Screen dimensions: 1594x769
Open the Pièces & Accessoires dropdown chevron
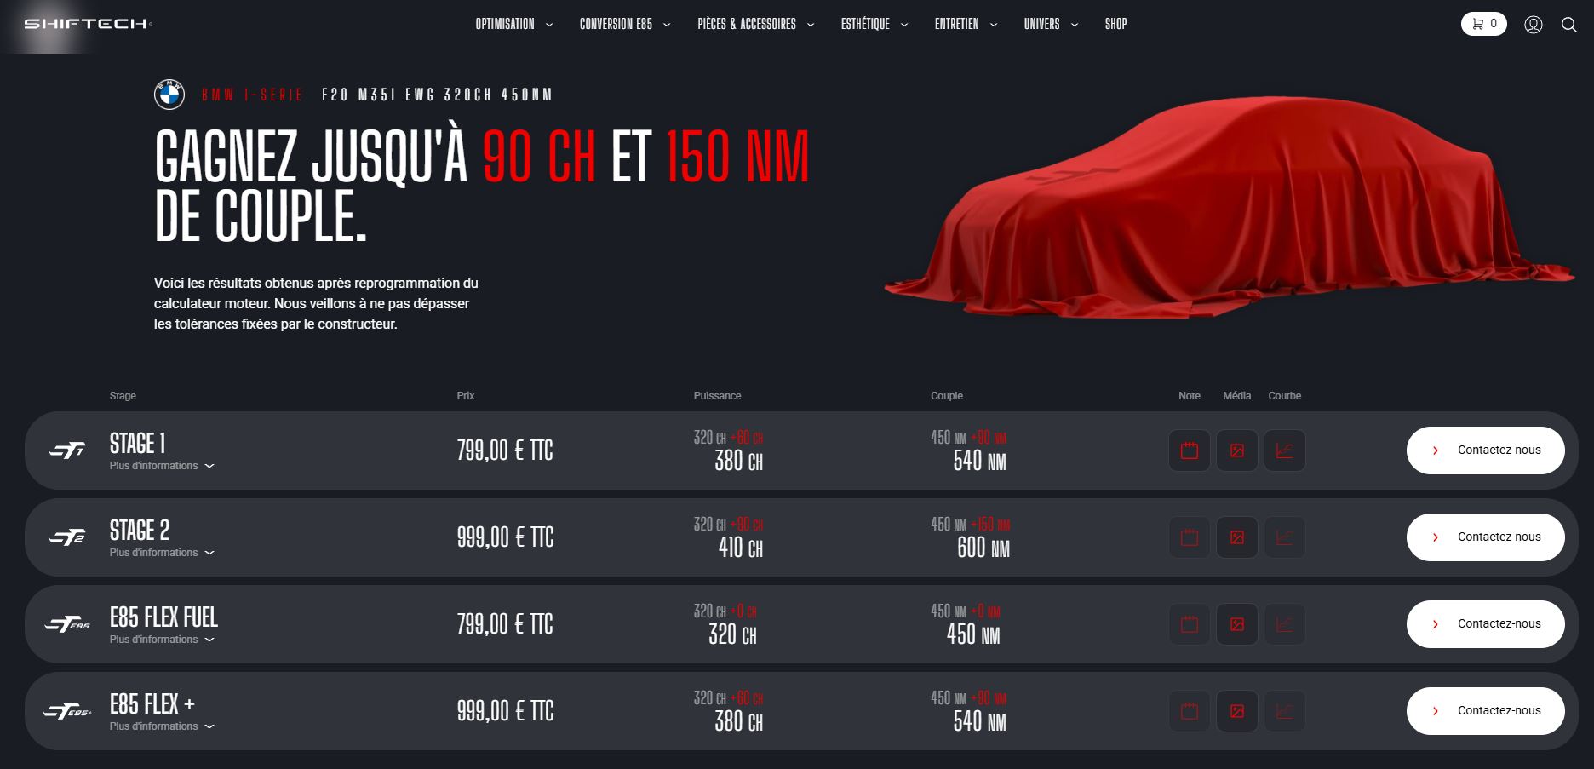pyautogui.click(x=811, y=25)
